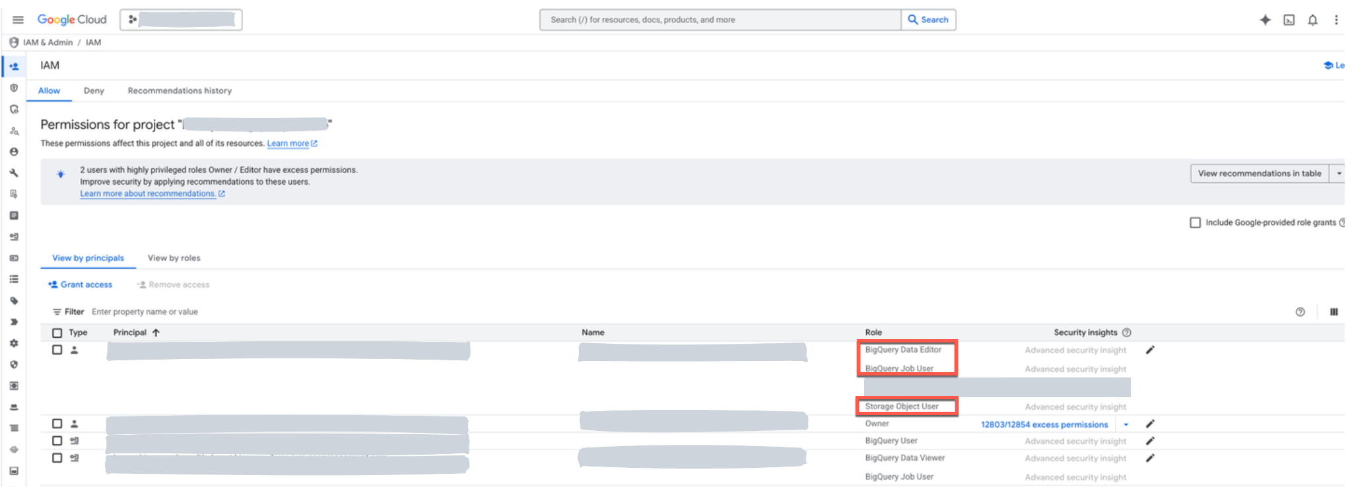Open the hat-shaped Roles sidebar icon
This screenshot has width=1352, height=487.
click(14, 407)
